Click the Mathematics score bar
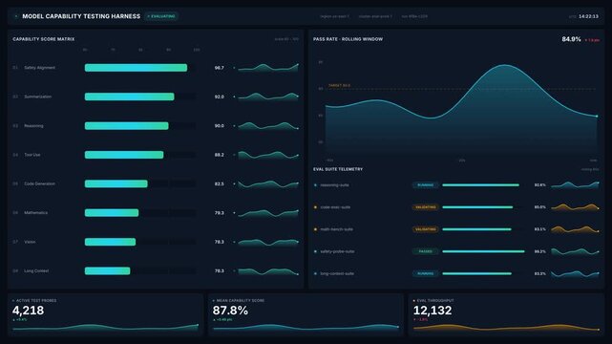The width and height of the screenshot is (612, 344). 112,213
